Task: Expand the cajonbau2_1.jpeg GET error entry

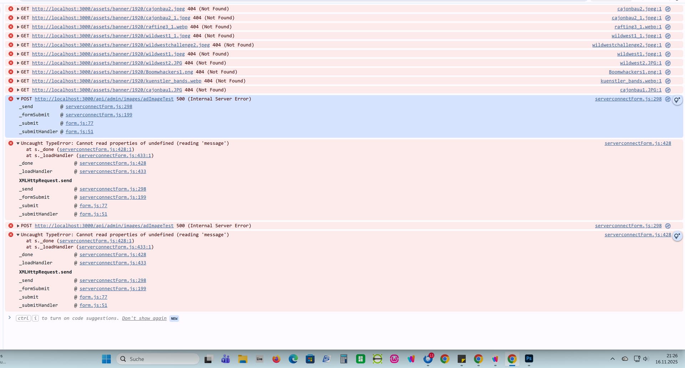Action: [x=18, y=18]
